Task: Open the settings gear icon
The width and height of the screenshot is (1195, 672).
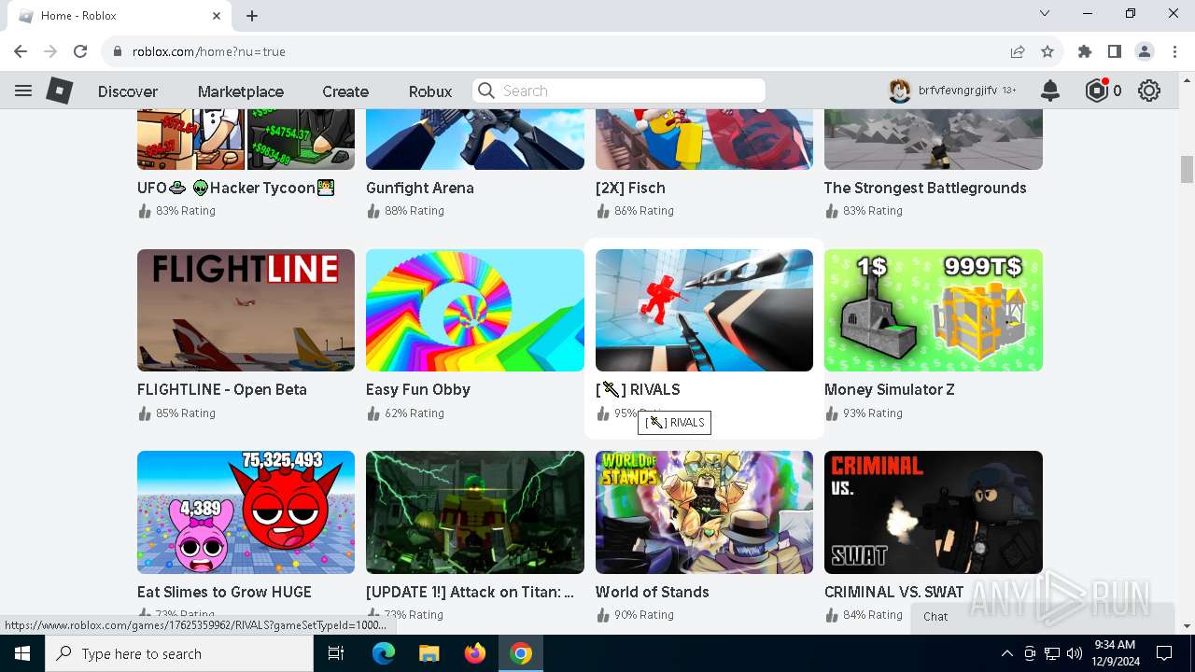Action: point(1149,91)
